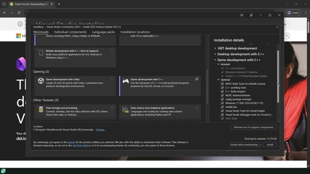Click the Game development with C++ gamepad icon
The width and height of the screenshot is (310, 174).
pyautogui.click(x=125, y=81)
